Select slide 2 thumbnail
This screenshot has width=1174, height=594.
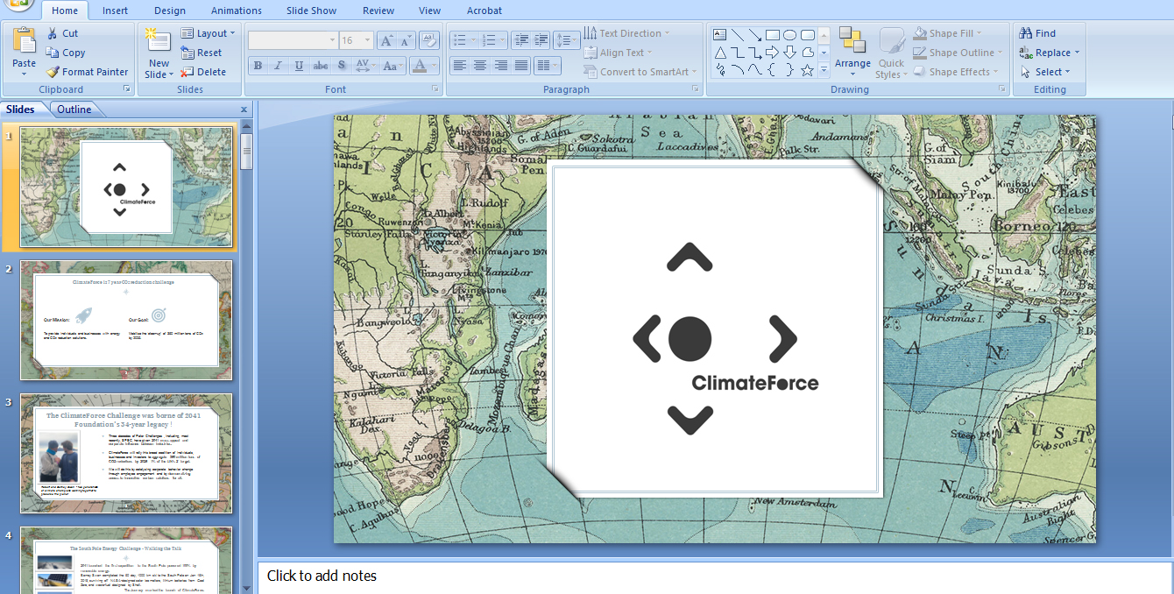(126, 320)
